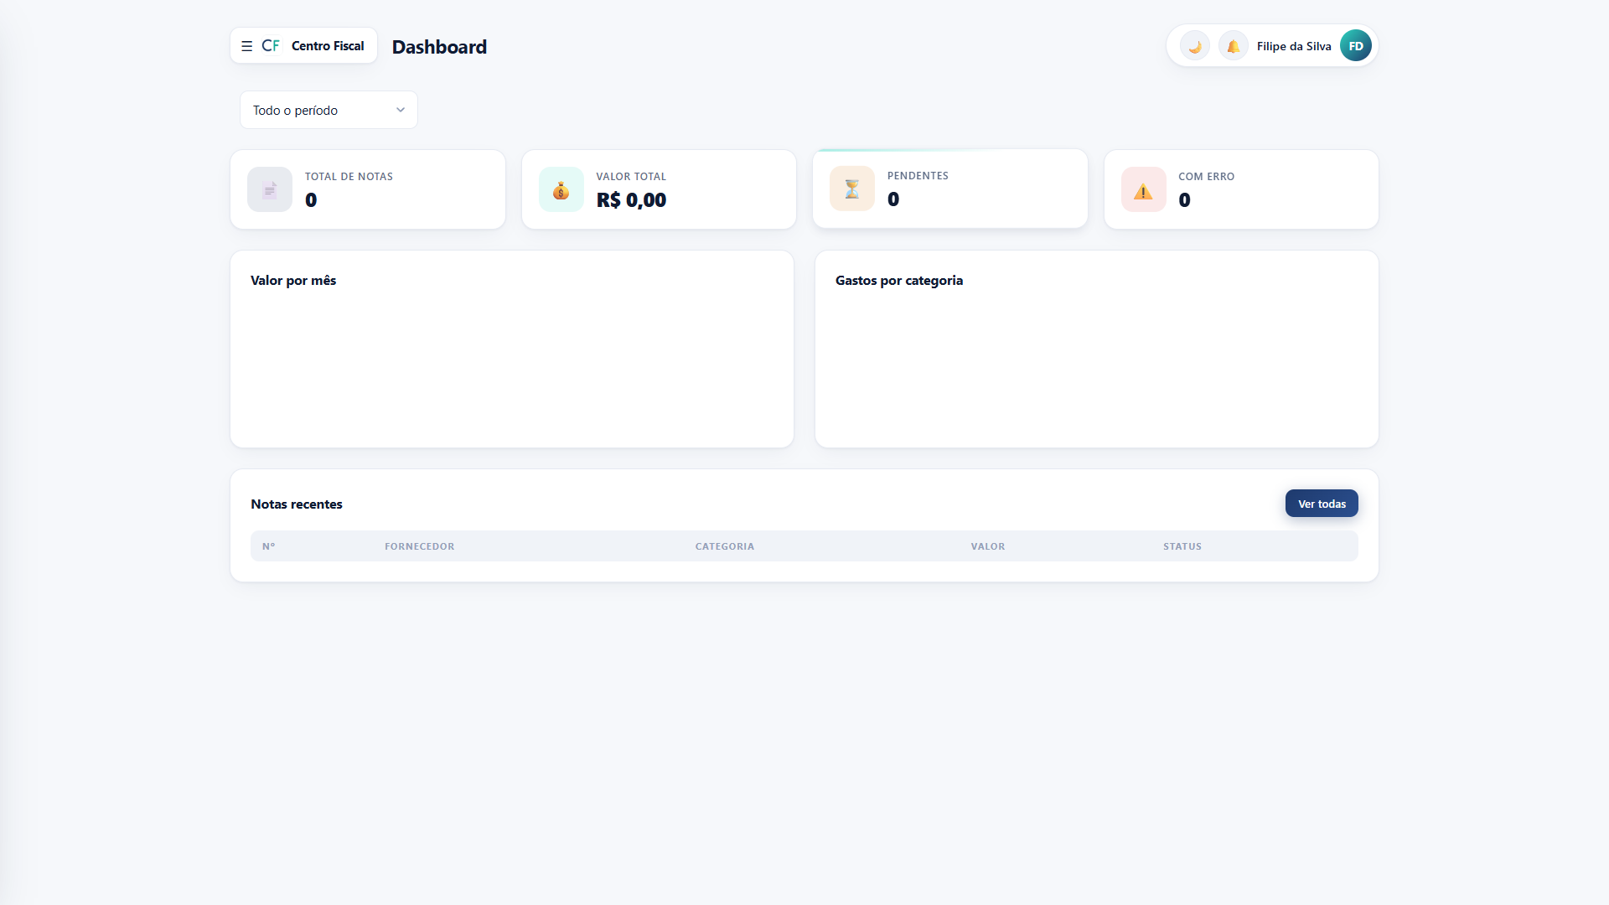Click the Status column header
1609x905 pixels.
pyautogui.click(x=1182, y=546)
